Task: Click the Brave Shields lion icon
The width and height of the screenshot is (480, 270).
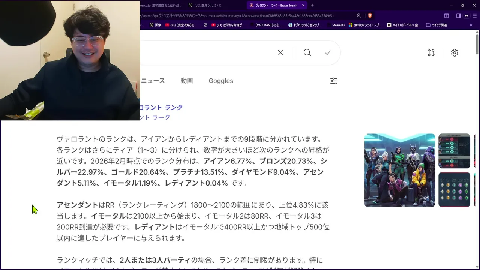Action: click(370, 16)
